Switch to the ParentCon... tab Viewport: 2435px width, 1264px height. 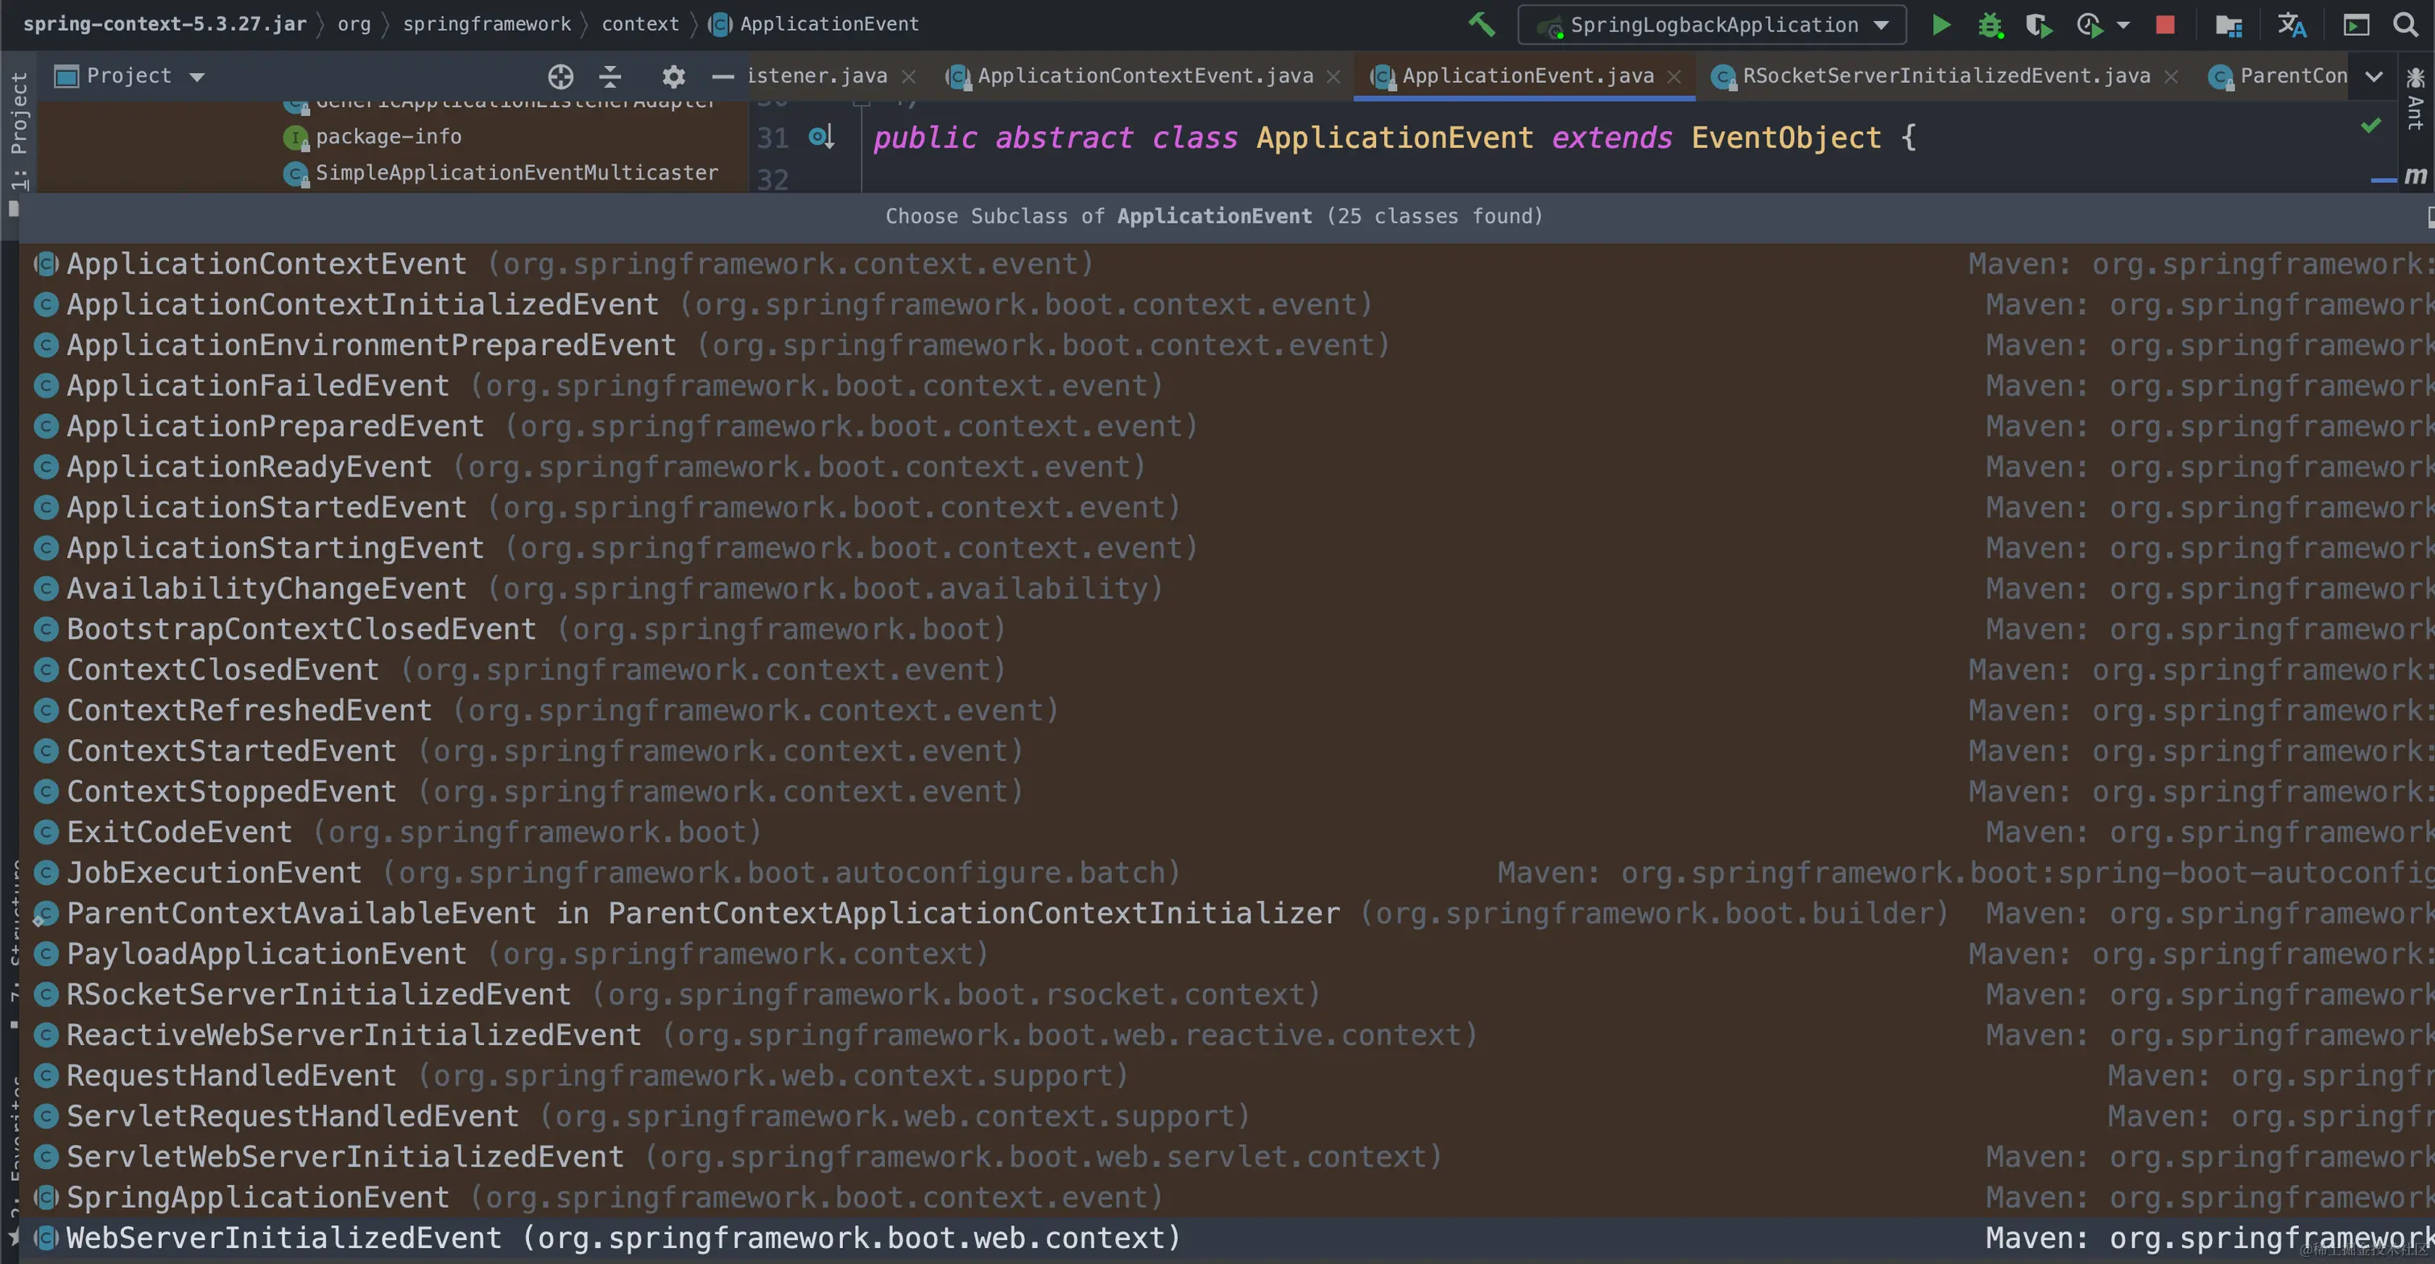pyautogui.click(x=2277, y=76)
